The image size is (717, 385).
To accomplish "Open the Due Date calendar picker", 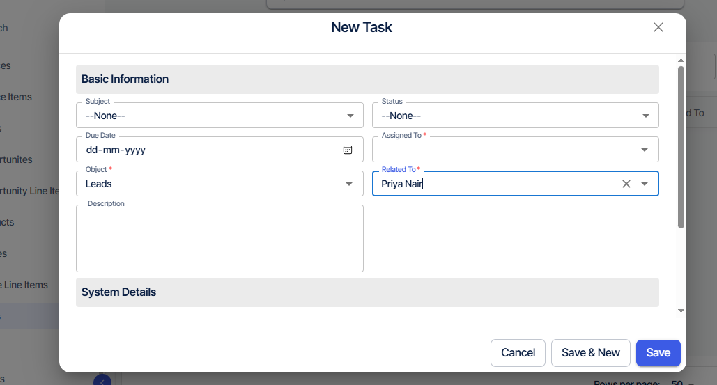I will (x=348, y=150).
